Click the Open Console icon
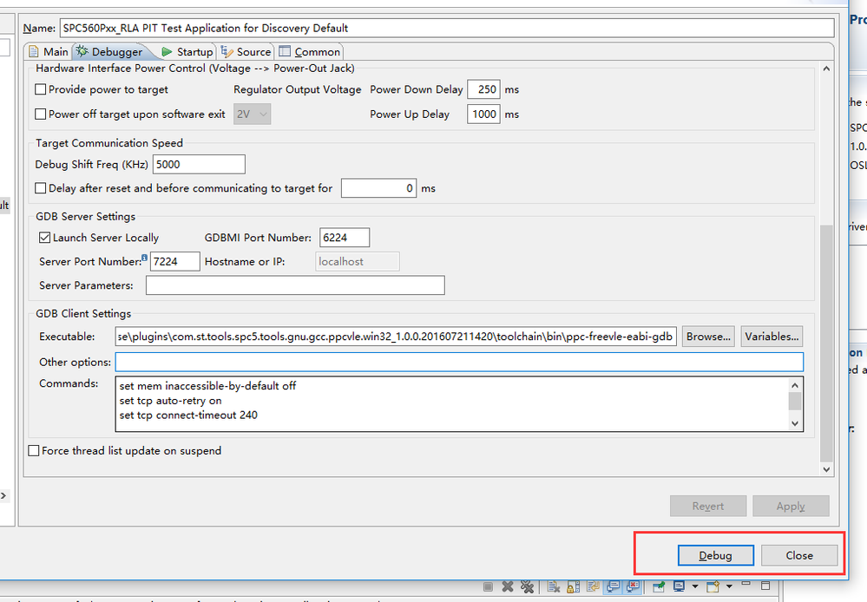 713,586
